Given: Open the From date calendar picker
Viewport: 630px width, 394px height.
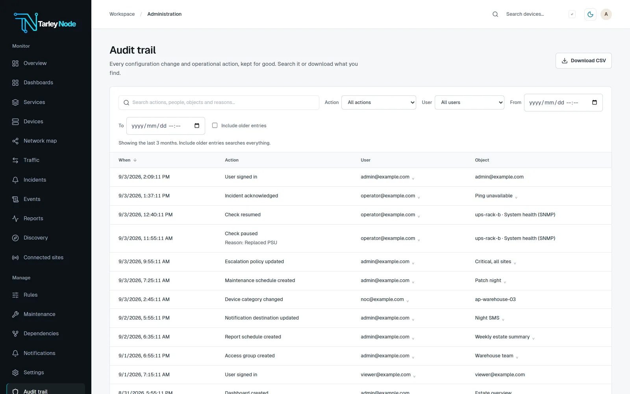Looking at the screenshot, I should 595,102.
